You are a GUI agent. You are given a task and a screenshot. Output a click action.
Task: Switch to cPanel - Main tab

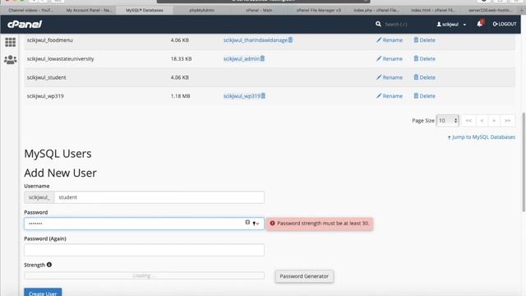(x=259, y=11)
